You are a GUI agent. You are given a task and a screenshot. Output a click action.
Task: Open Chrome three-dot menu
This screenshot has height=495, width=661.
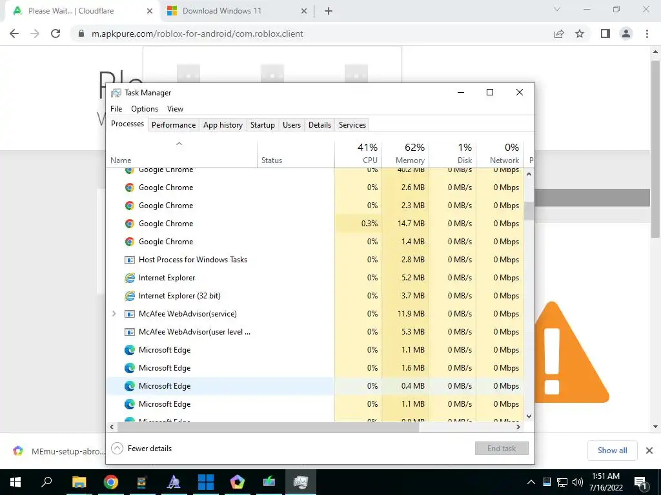pos(647,34)
